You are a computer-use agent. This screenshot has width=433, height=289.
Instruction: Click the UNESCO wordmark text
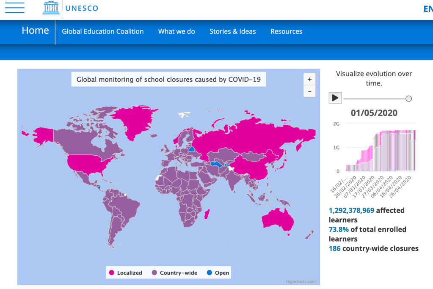82,8
